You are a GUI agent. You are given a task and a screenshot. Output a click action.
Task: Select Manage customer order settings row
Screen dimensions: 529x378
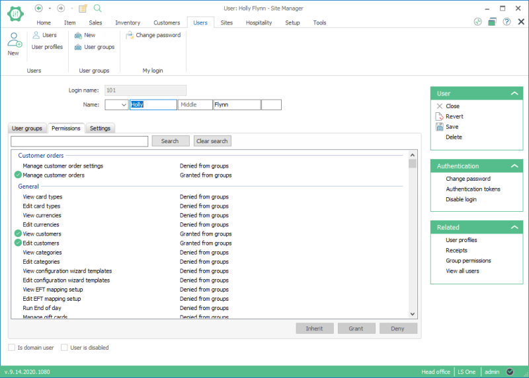(210, 166)
